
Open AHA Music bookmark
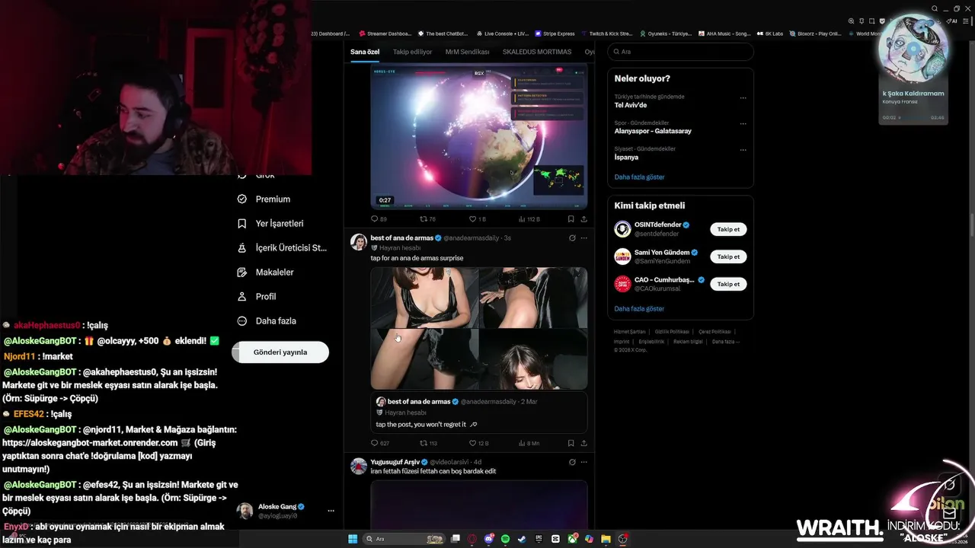pyautogui.click(x=724, y=33)
